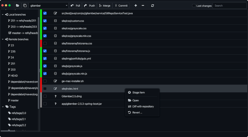The image size is (248, 137).
Task: Open repository folder icon in toolbar
Action: [18, 6]
